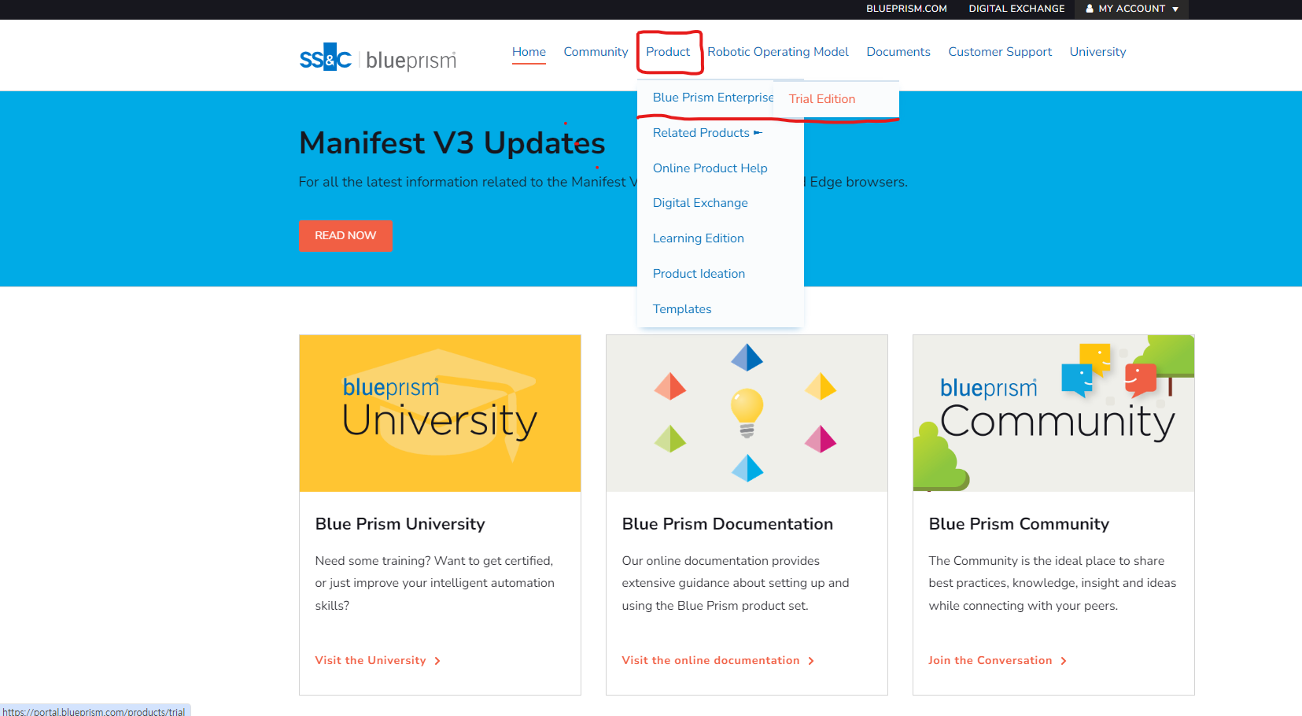Click the chevron after Join the Conversation
The height and width of the screenshot is (716, 1302).
pos(1064,661)
